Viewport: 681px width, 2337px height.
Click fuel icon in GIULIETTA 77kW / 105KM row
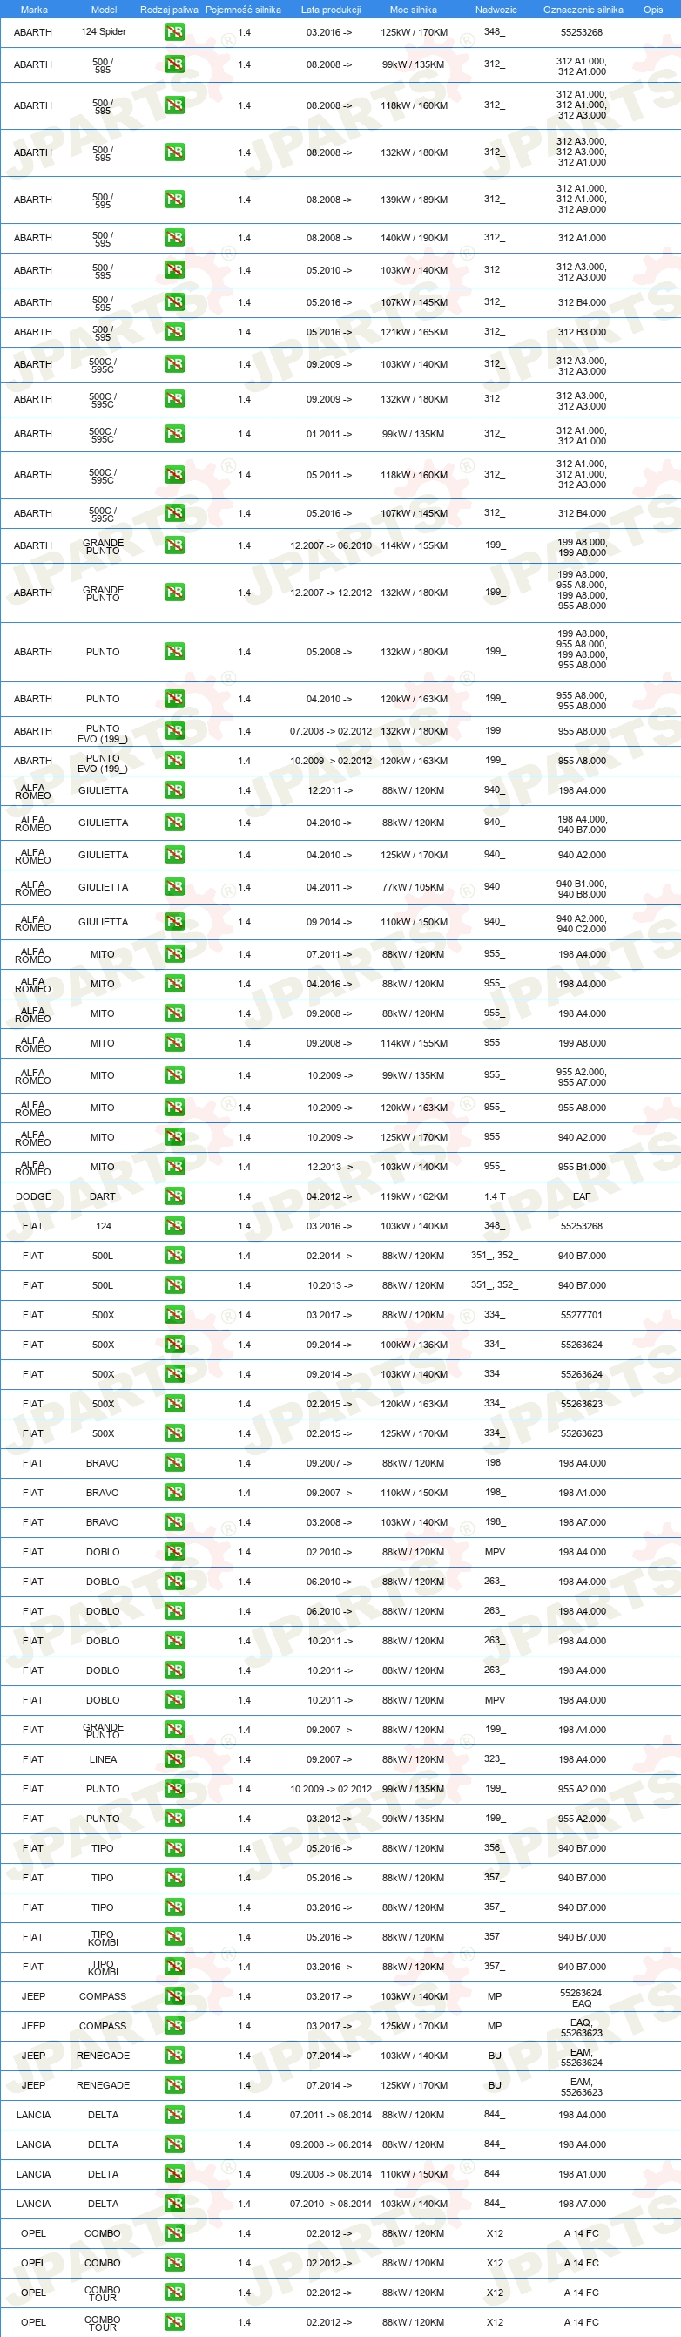coord(174,886)
